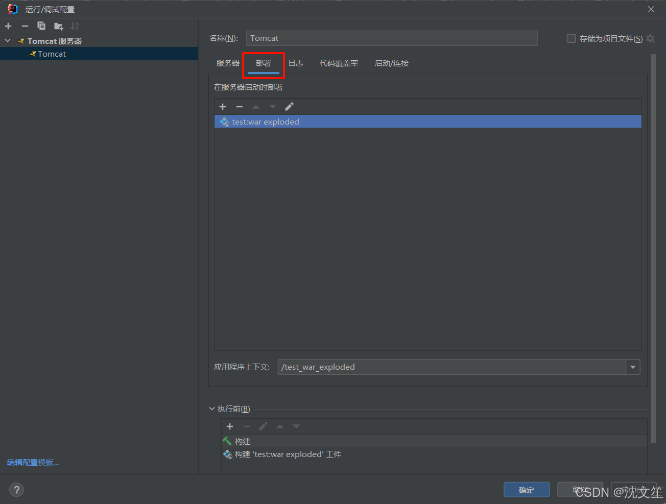
Task: Sort configurations alphabetically
Action: click(x=75, y=26)
